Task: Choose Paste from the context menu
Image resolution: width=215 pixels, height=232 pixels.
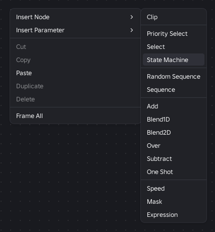Action: (75, 73)
